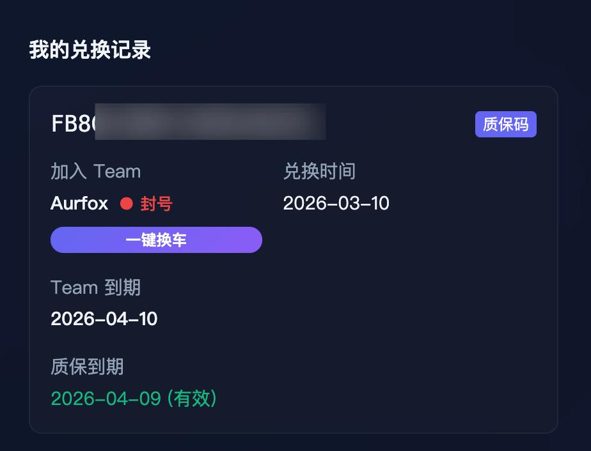The image size is (591, 451).
Task: Click the Team 到期 label
Action: 95,287
